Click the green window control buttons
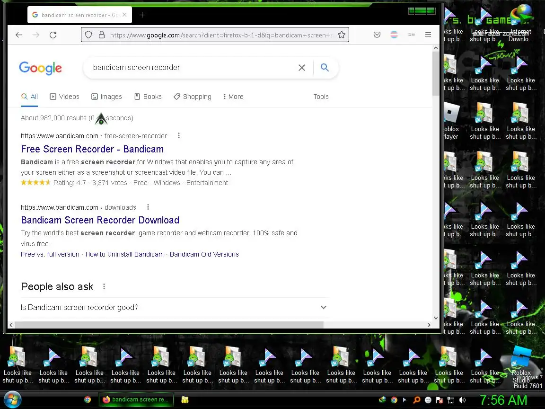 [422, 11]
